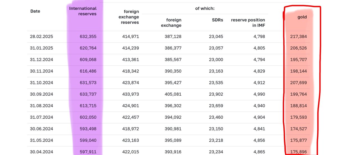Screen dimensions: 337x155
Task: Click the reserve position in IMF header
Action: click(x=248, y=23)
